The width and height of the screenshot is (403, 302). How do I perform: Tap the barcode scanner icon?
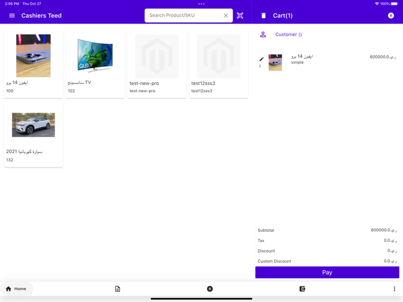coord(240,16)
